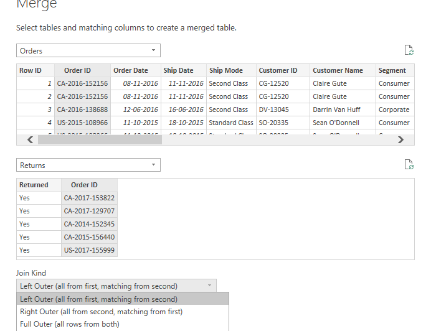
Task: Click the Orders table horizontal scrollbar thumb
Action: pos(100,140)
